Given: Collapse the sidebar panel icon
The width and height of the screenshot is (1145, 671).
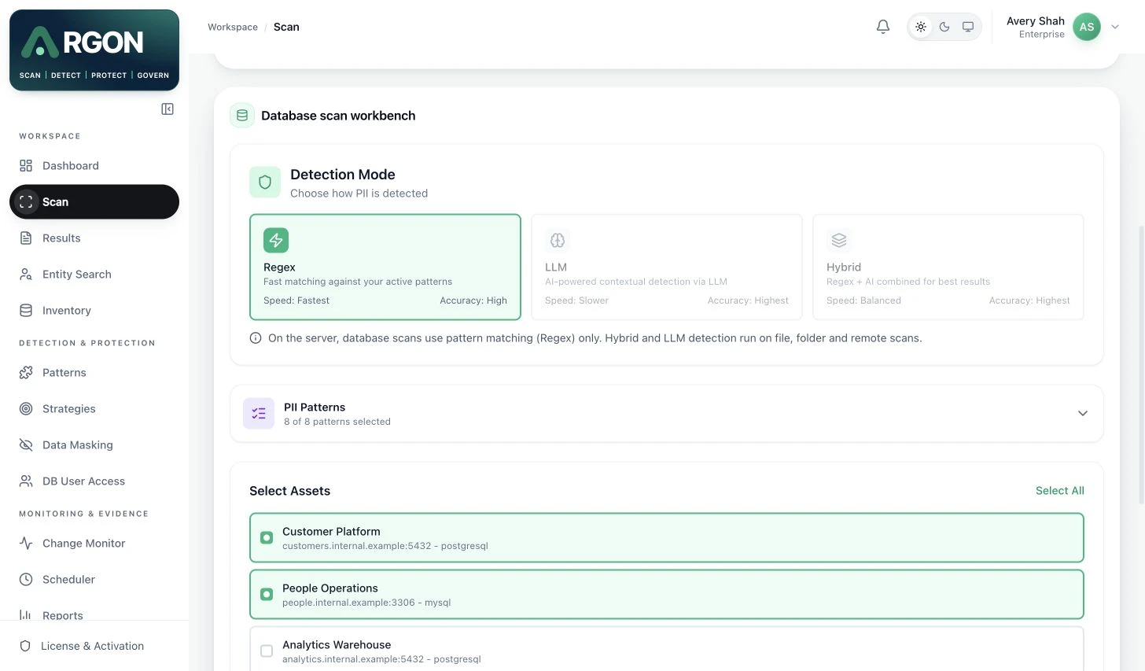Looking at the screenshot, I should coord(168,109).
